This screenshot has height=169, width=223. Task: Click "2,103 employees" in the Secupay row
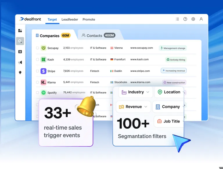click(73, 48)
